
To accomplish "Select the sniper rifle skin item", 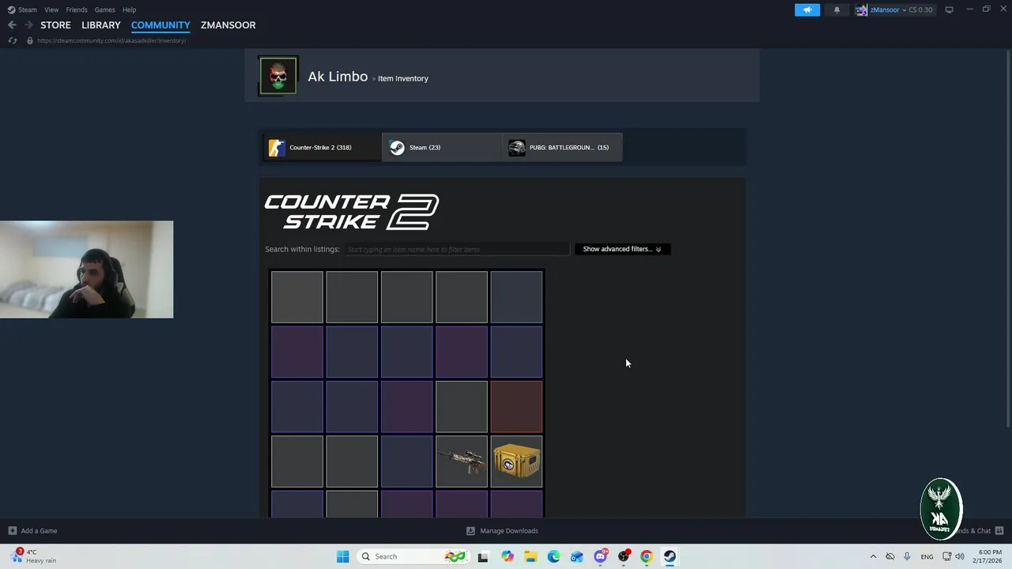I will [x=462, y=462].
